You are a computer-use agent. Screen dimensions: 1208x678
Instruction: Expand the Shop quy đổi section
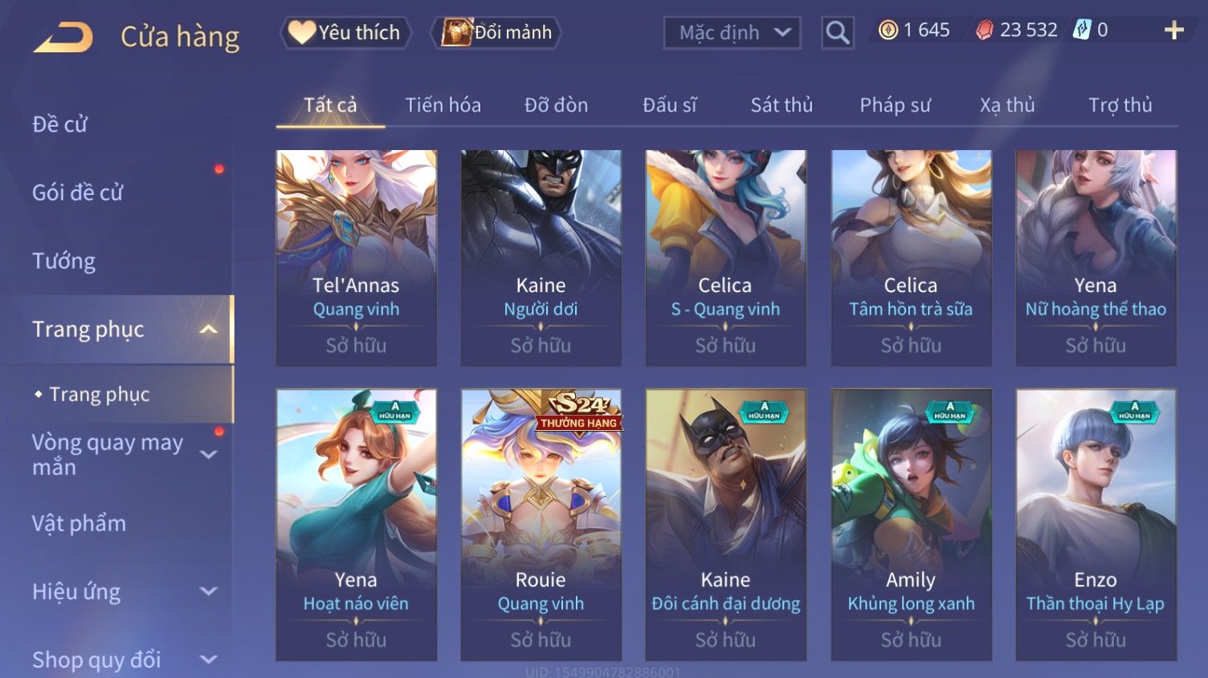[208, 660]
